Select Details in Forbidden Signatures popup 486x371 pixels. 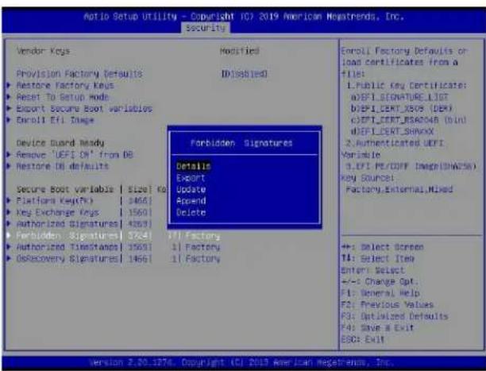(x=194, y=166)
